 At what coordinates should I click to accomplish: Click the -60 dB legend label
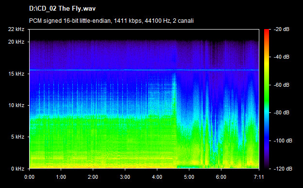click(282, 85)
